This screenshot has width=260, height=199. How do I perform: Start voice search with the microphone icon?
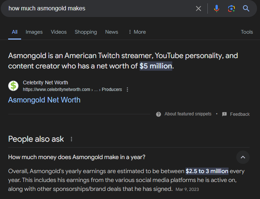(x=217, y=9)
